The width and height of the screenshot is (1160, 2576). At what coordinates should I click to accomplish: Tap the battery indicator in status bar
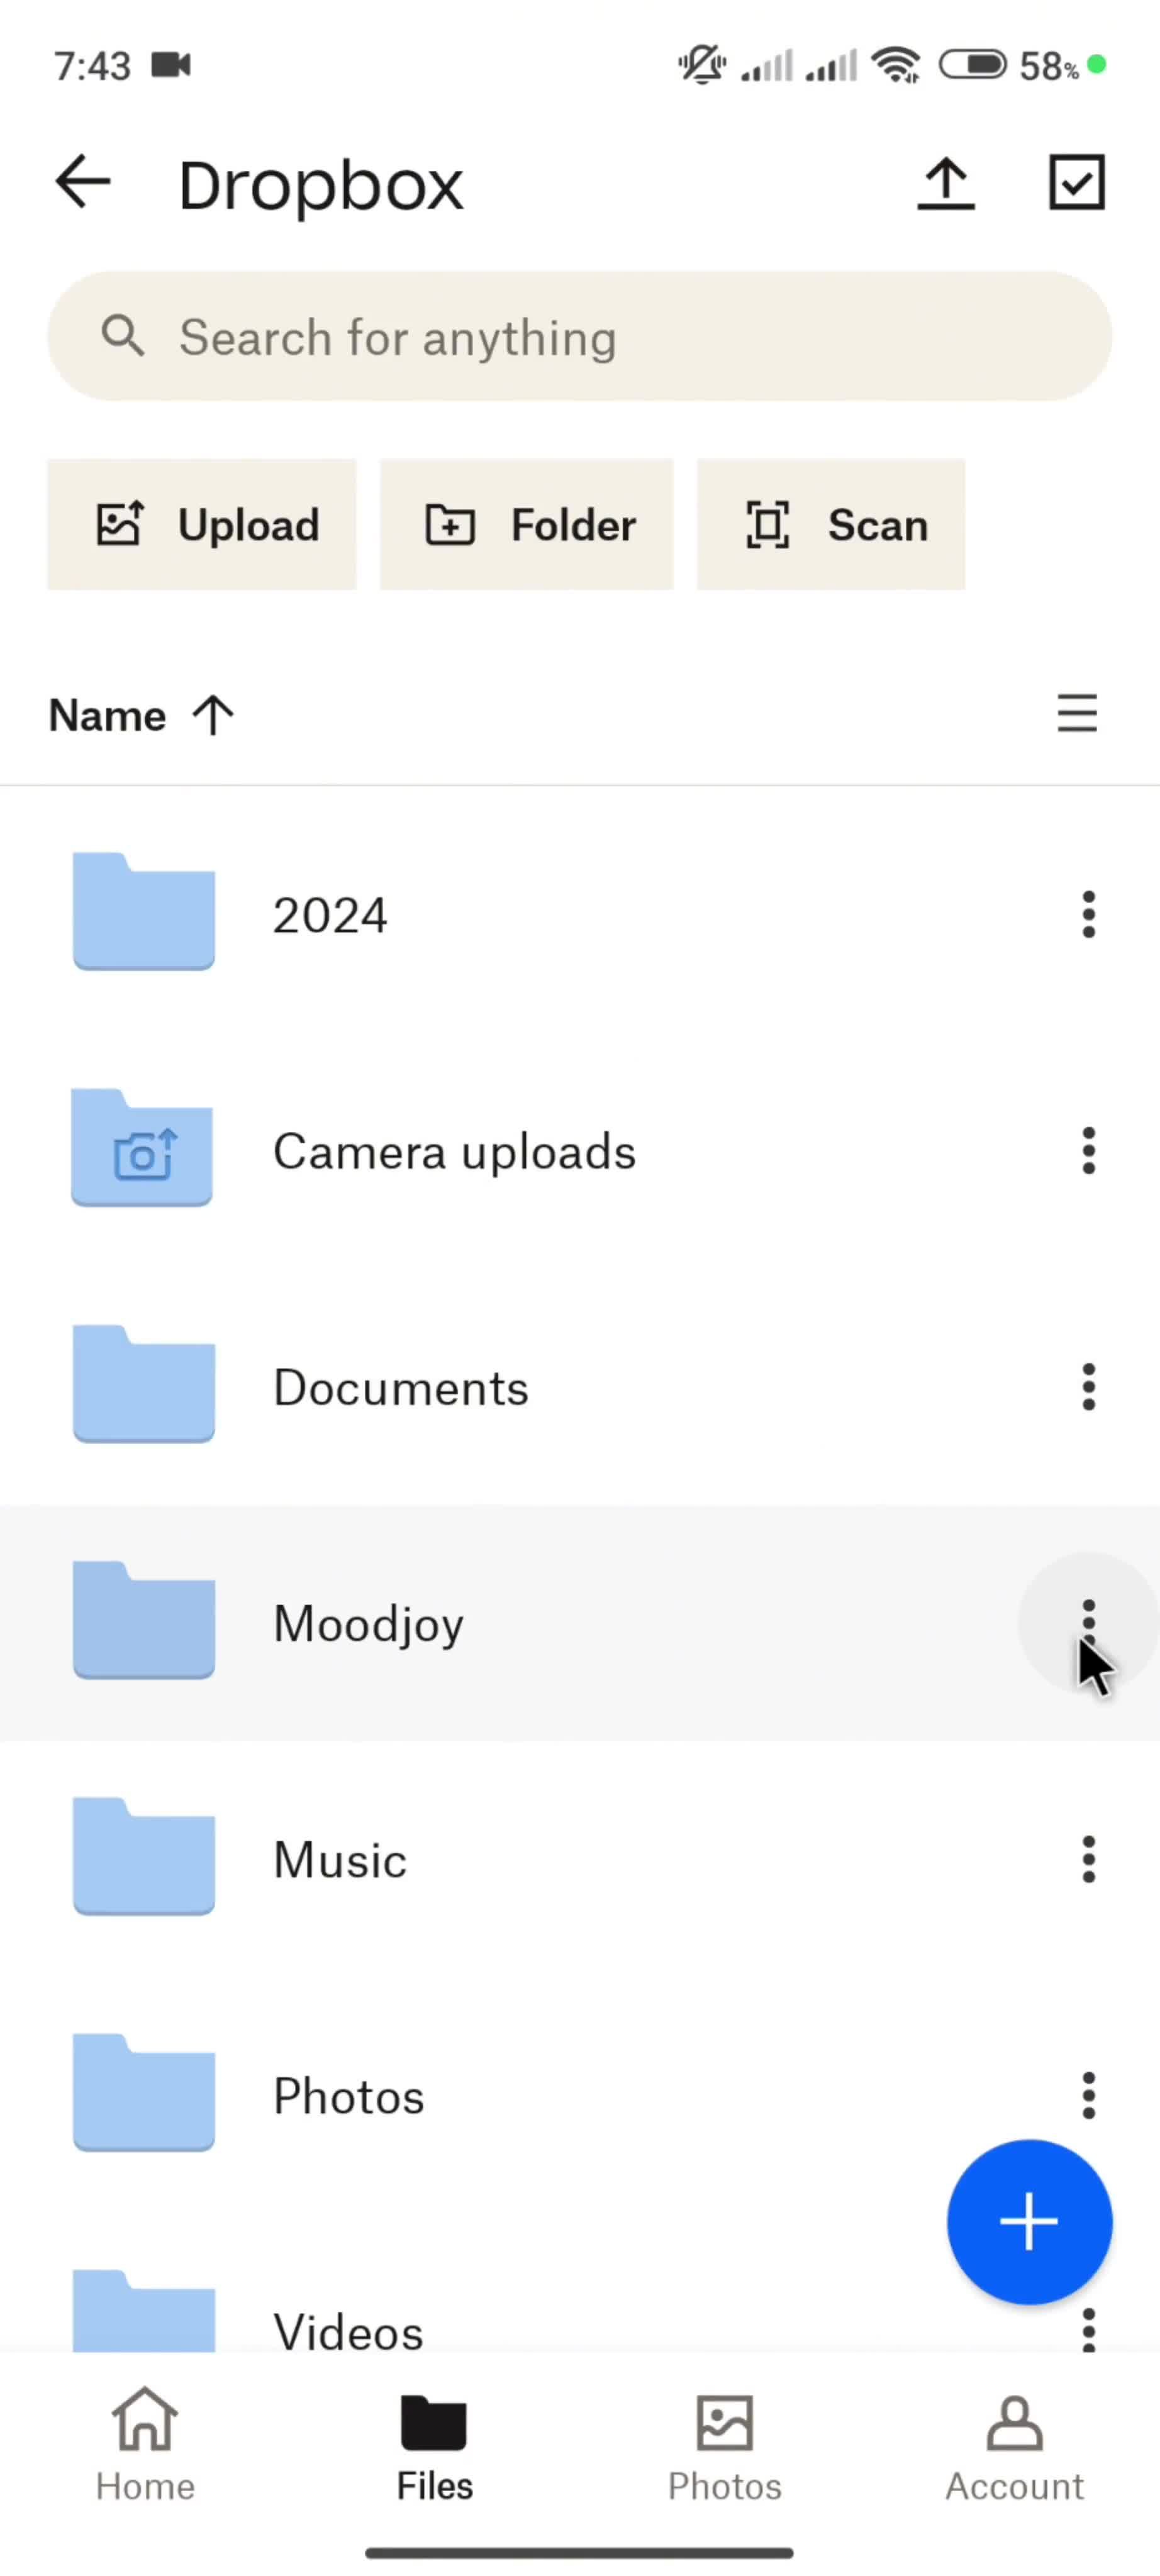972,66
